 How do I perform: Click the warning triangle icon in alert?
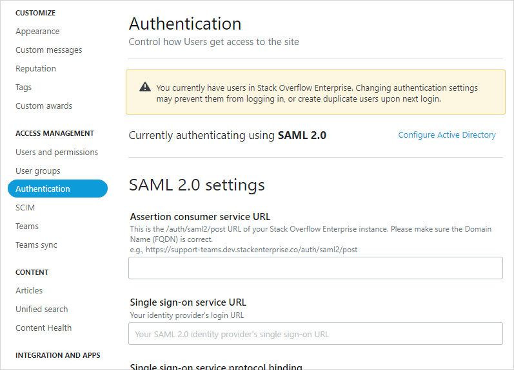pyautogui.click(x=144, y=88)
